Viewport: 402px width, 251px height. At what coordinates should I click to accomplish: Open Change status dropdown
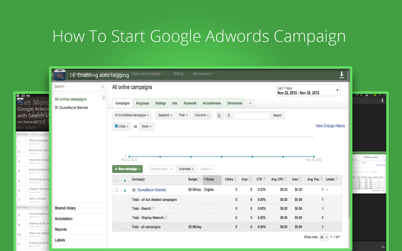click(x=161, y=169)
